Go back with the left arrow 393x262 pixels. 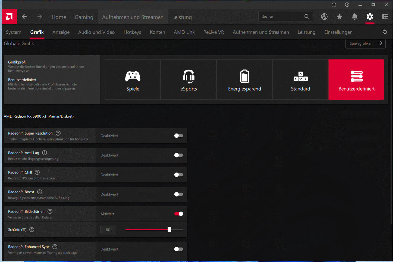tap(24, 17)
